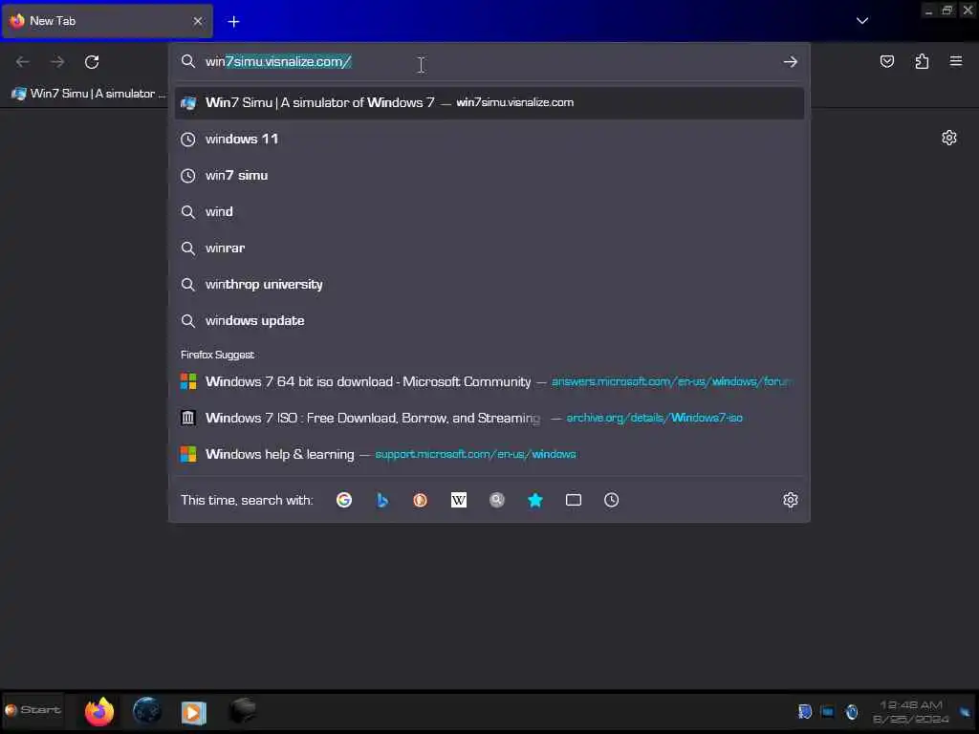Choose 'winthrop university' suggestion
The height and width of the screenshot is (734, 979).
(x=489, y=284)
